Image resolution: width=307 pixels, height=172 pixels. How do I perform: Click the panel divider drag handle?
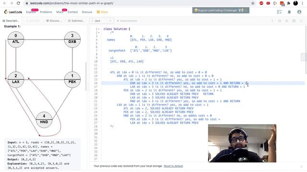pyautogui.click(x=88, y=86)
